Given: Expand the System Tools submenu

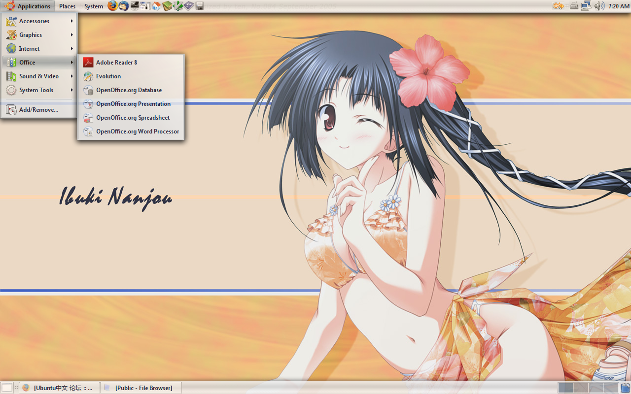Looking at the screenshot, I should (39, 90).
